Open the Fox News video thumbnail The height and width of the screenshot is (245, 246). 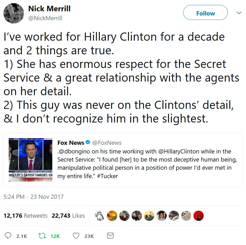[x=30, y=160]
